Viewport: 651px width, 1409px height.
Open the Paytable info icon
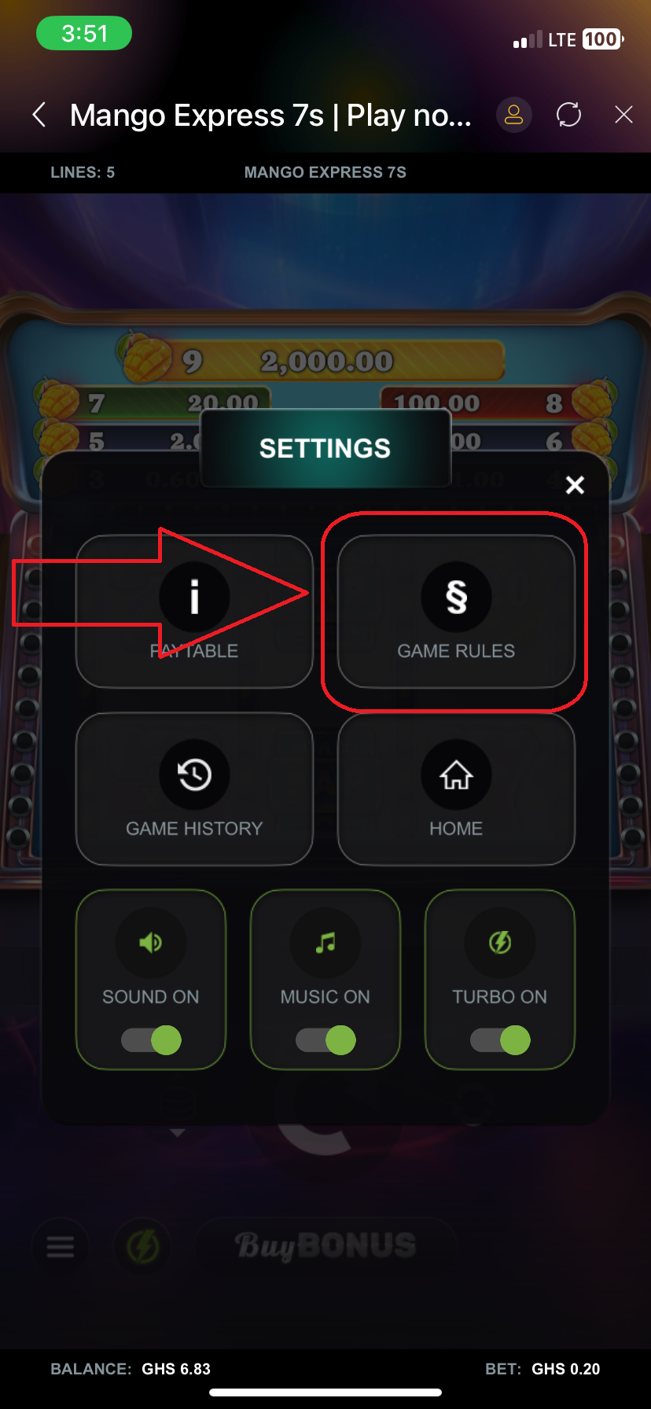[x=194, y=598]
